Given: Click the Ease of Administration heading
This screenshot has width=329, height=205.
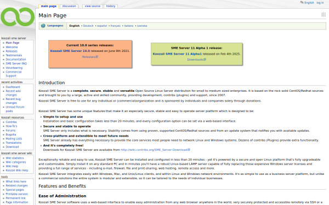Looking at the screenshot, I should 63,196.
